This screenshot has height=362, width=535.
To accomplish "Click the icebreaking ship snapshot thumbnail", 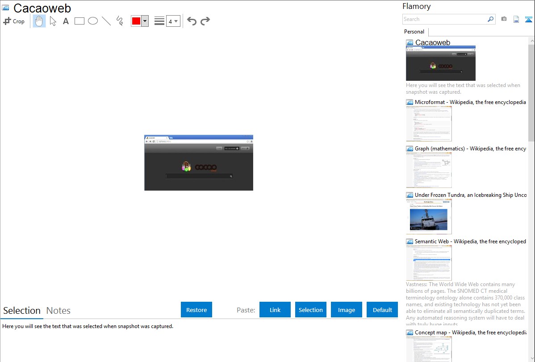I will [429, 216].
